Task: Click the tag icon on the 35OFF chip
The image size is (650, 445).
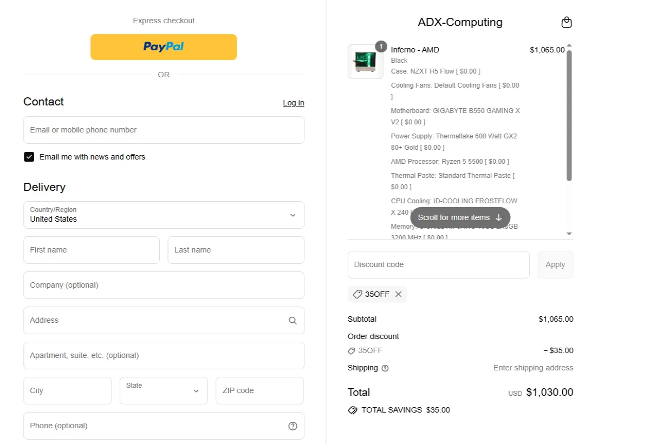Action: [357, 294]
